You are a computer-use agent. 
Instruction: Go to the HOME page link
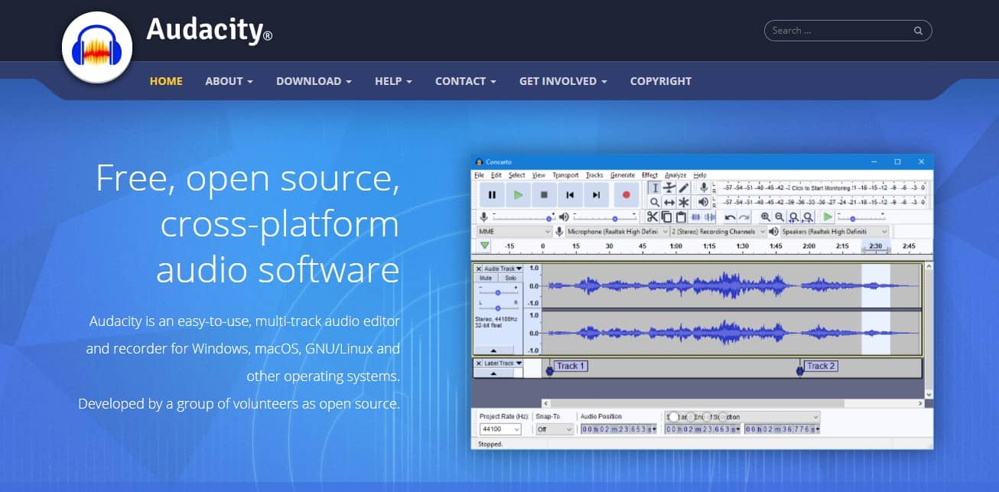[166, 81]
